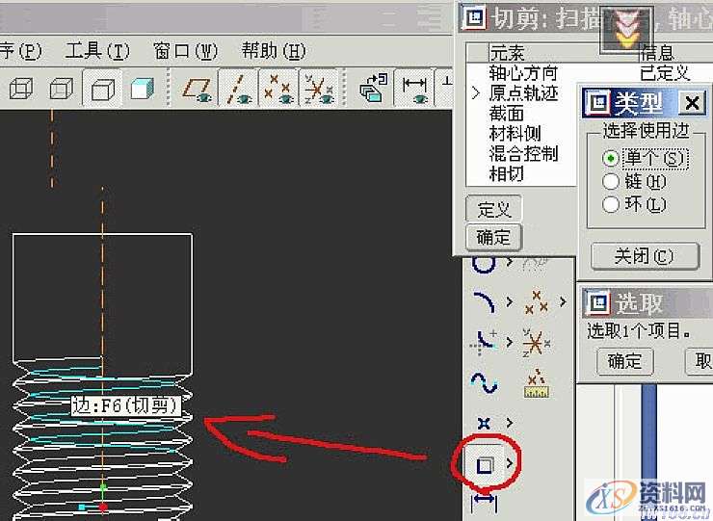Select the sketcher dimension tool

[485, 503]
